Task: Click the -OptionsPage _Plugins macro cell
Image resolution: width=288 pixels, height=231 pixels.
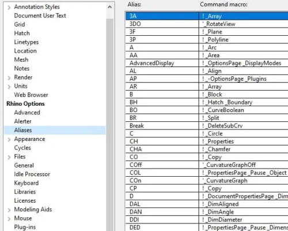Action: [x=244, y=79]
